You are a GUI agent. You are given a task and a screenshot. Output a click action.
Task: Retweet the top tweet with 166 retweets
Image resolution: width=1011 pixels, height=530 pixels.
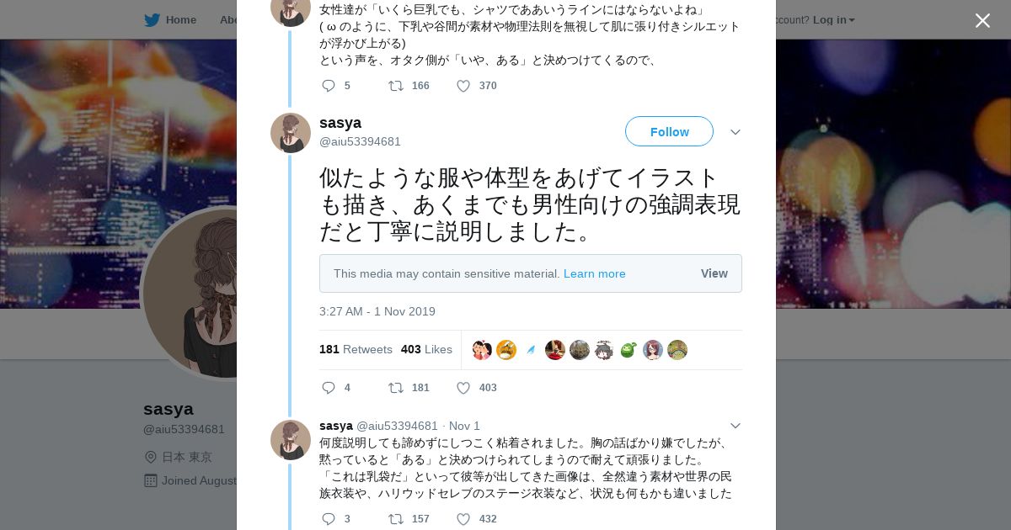coord(395,86)
